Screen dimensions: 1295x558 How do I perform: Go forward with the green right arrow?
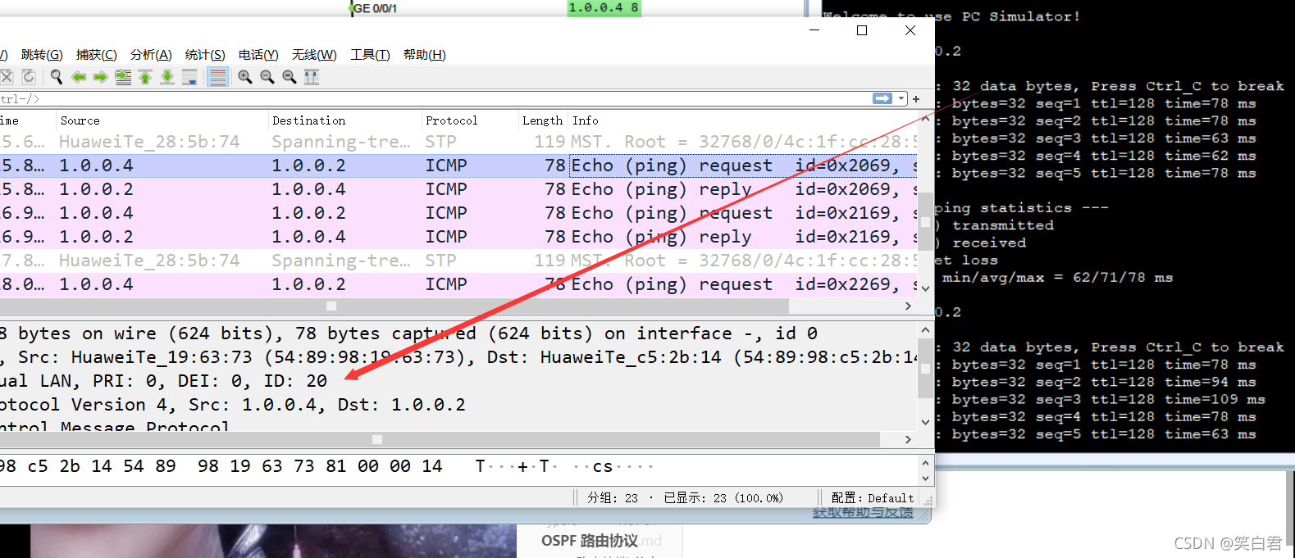(100, 77)
